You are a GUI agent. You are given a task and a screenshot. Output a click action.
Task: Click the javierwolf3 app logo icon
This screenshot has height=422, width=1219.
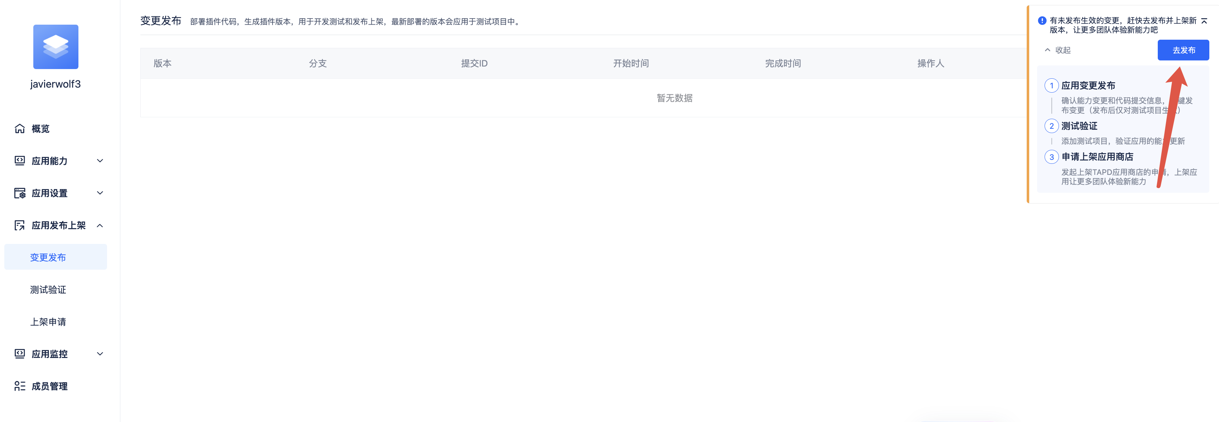coord(56,47)
